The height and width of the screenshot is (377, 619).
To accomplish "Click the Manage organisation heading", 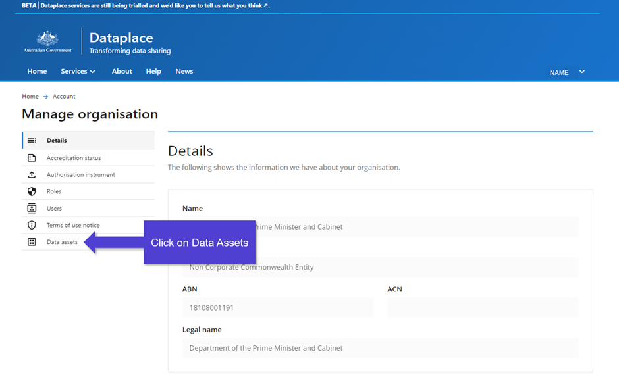I will point(90,114).
